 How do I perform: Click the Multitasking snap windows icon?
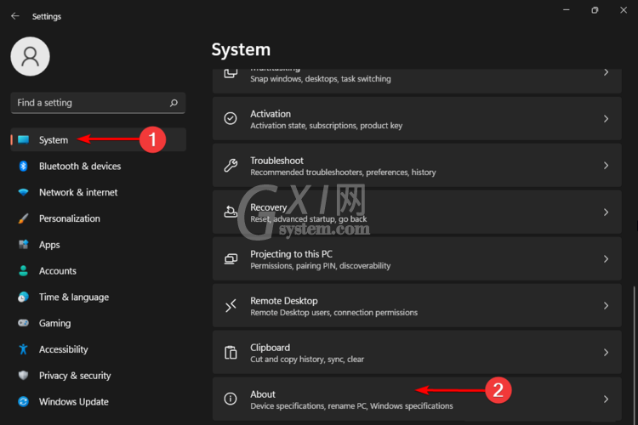tap(231, 74)
